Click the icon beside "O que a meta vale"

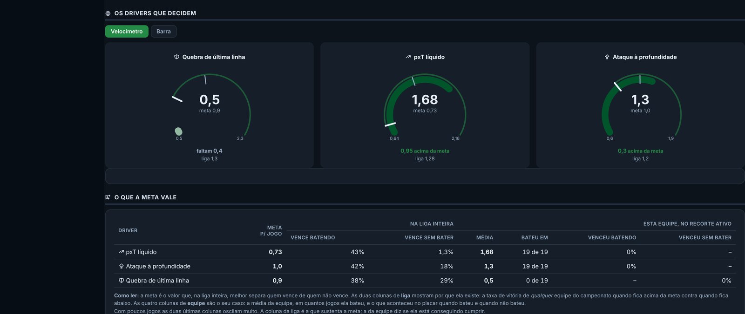pyautogui.click(x=108, y=197)
